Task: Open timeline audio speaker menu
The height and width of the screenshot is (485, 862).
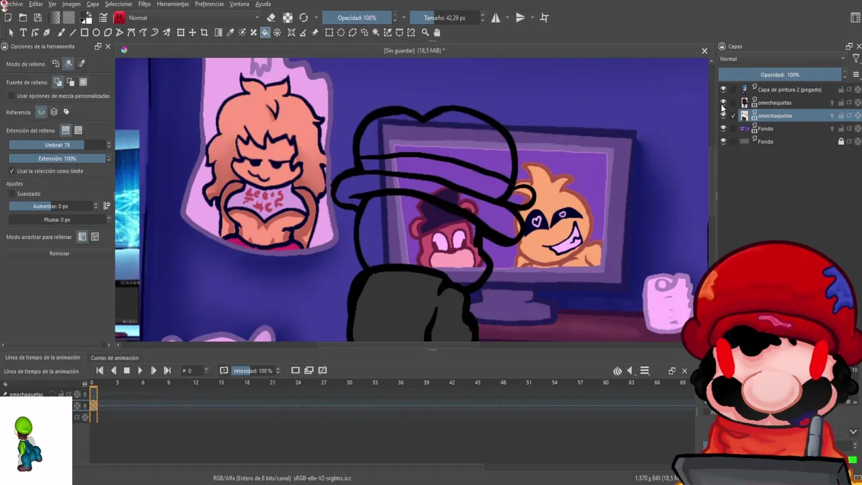Action: (x=630, y=370)
